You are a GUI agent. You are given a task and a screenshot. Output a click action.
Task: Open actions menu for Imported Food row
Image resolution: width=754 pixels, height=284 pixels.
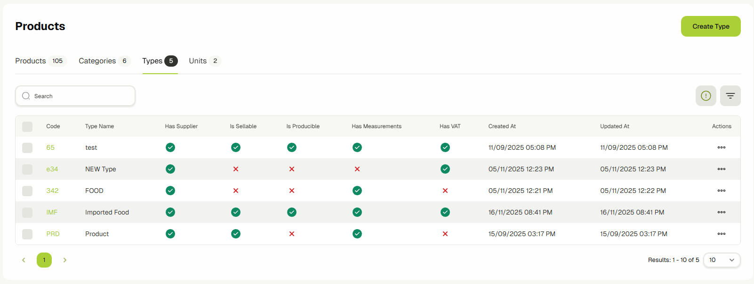[721, 212]
